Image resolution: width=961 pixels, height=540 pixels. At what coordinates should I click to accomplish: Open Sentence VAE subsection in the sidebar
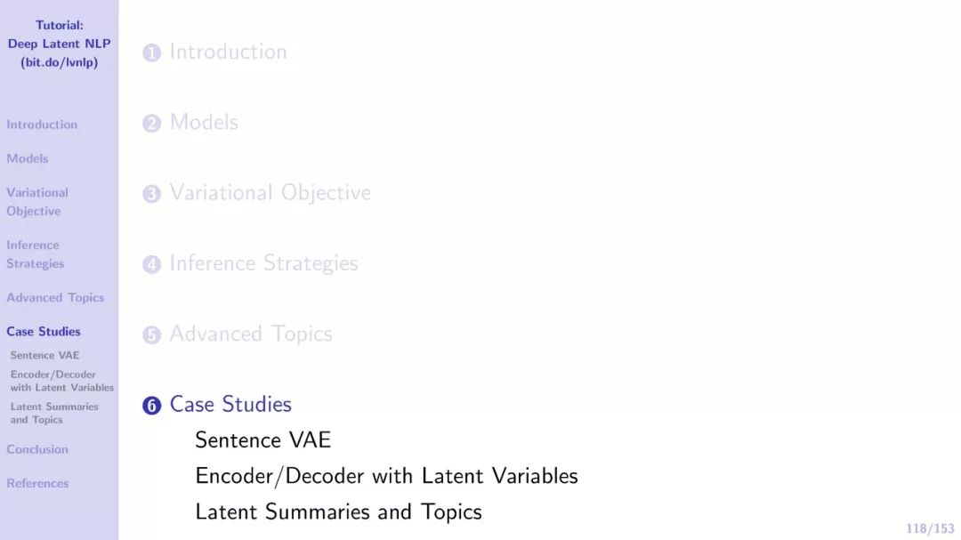point(44,355)
